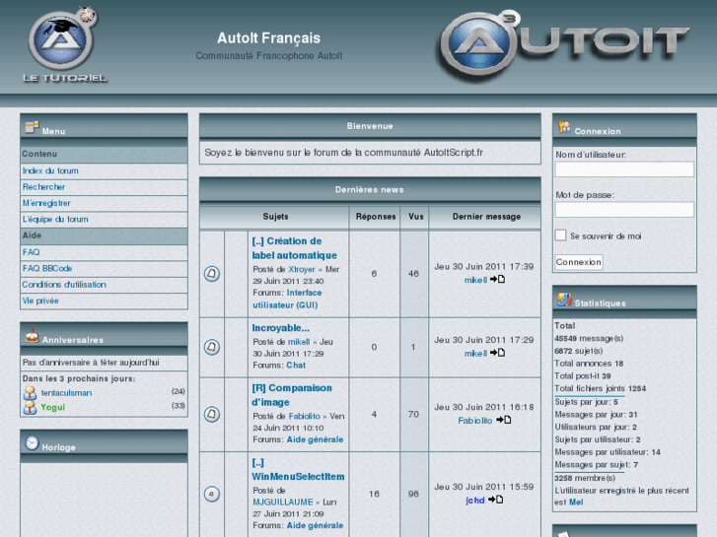Open Index du forum menu link

(50, 170)
